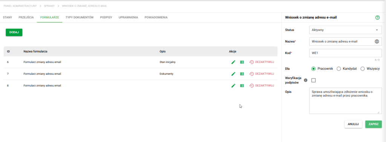Open translations globe icon in Nazwa field
Image resolution: width=386 pixels, height=142 pixels.
pyautogui.click(x=377, y=41)
